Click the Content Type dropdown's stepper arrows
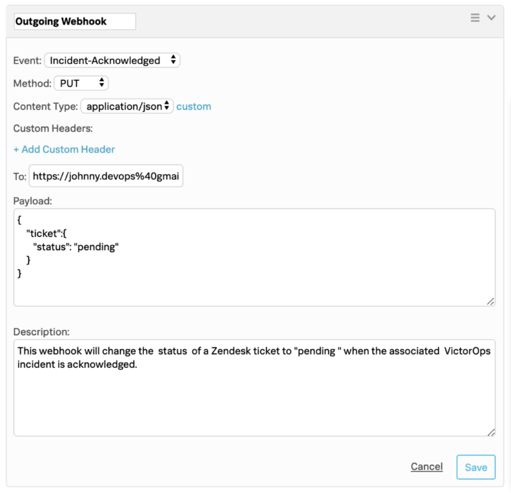This screenshot has height=493, width=511. click(166, 106)
